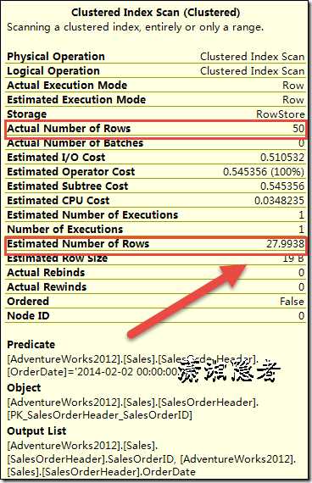Click the value '0.545356 (100%)'

coord(264,171)
